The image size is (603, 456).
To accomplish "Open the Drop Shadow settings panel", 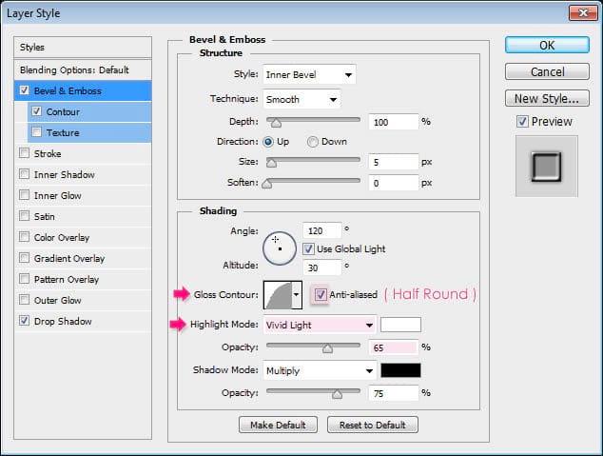I will coord(83,321).
